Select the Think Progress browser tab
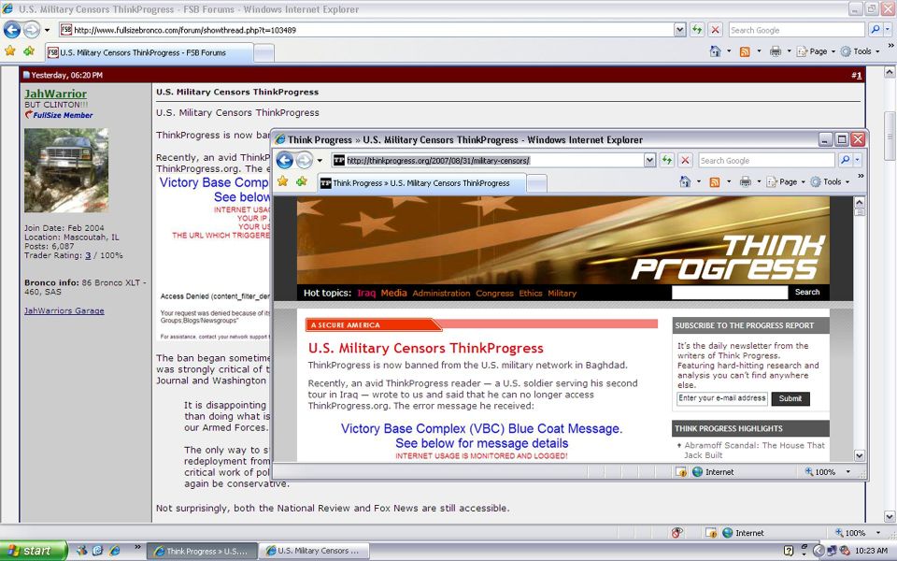Screen dimensions: 897x561 (421, 183)
